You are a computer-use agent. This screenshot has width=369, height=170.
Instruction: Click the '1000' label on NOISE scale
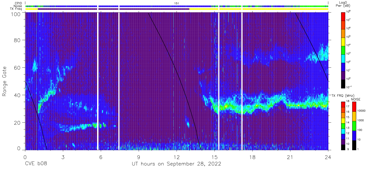pos(361,121)
